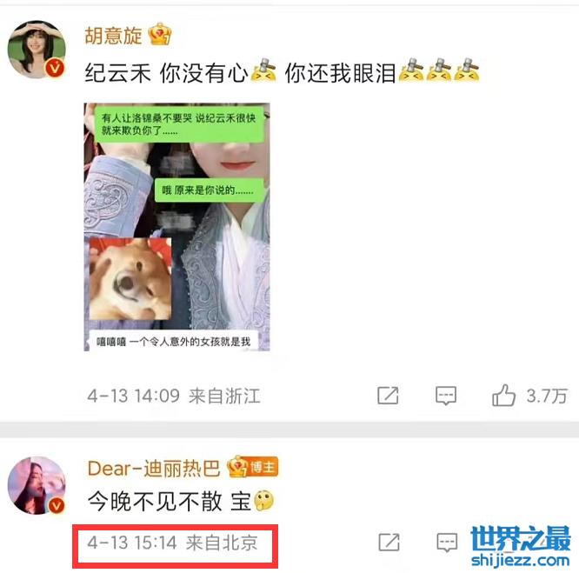Open Dear-迪丽热巴's profile avatar

(x=37, y=485)
